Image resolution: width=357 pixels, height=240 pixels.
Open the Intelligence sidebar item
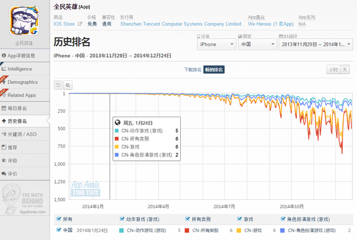[25, 69]
